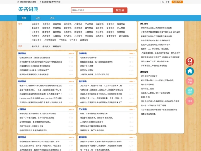Open 超拽签名 in the category list

(84, 40)
